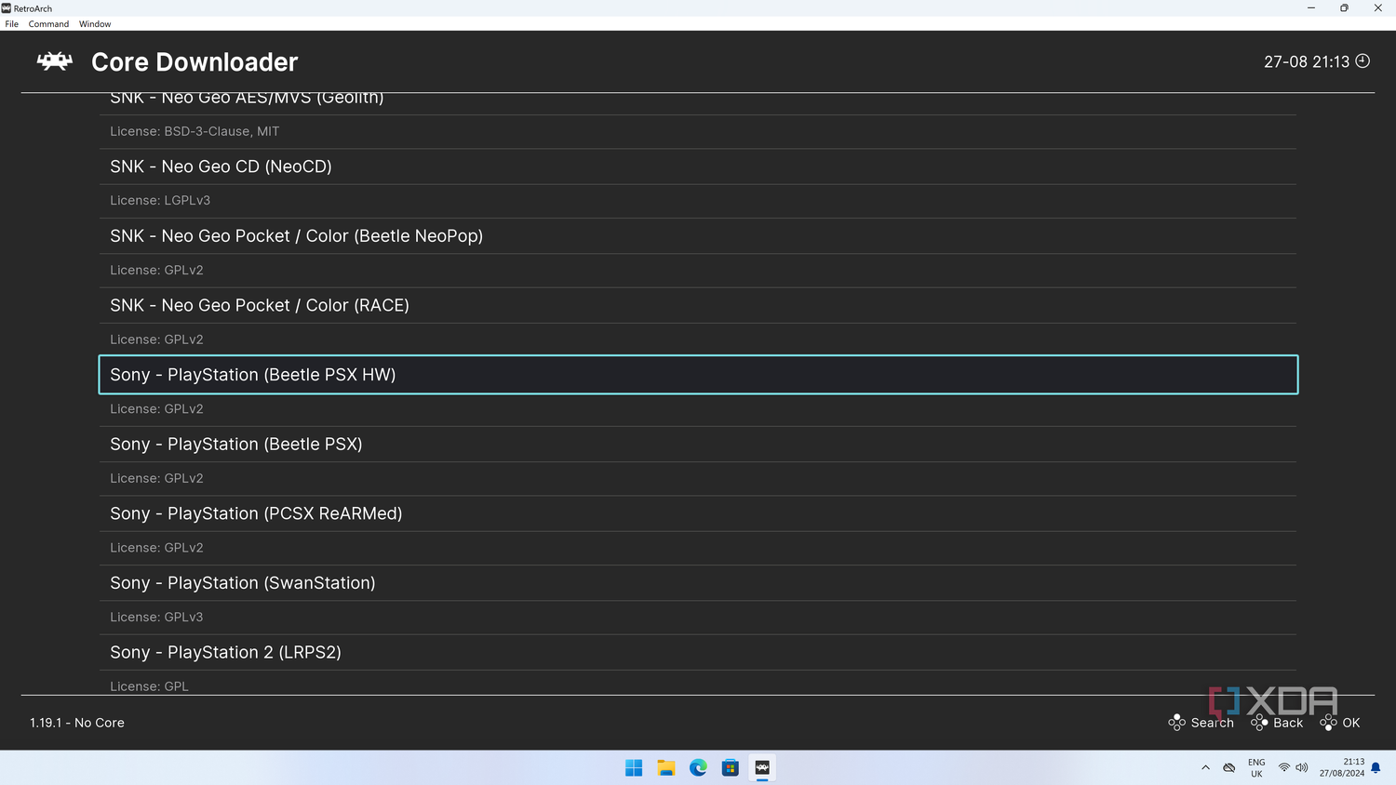Pick the Sony PlayStation (SwanStation) core
The image size is (1396, 785).
tap(698, 583)
